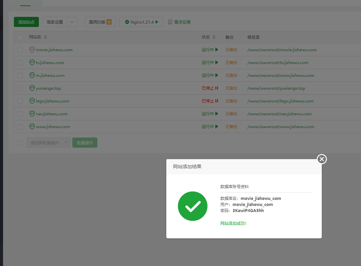The width and height of the screenshot is (361, 266).
Task: Check the nav.jishewu.com row checkbox
Action: point(20,114)
